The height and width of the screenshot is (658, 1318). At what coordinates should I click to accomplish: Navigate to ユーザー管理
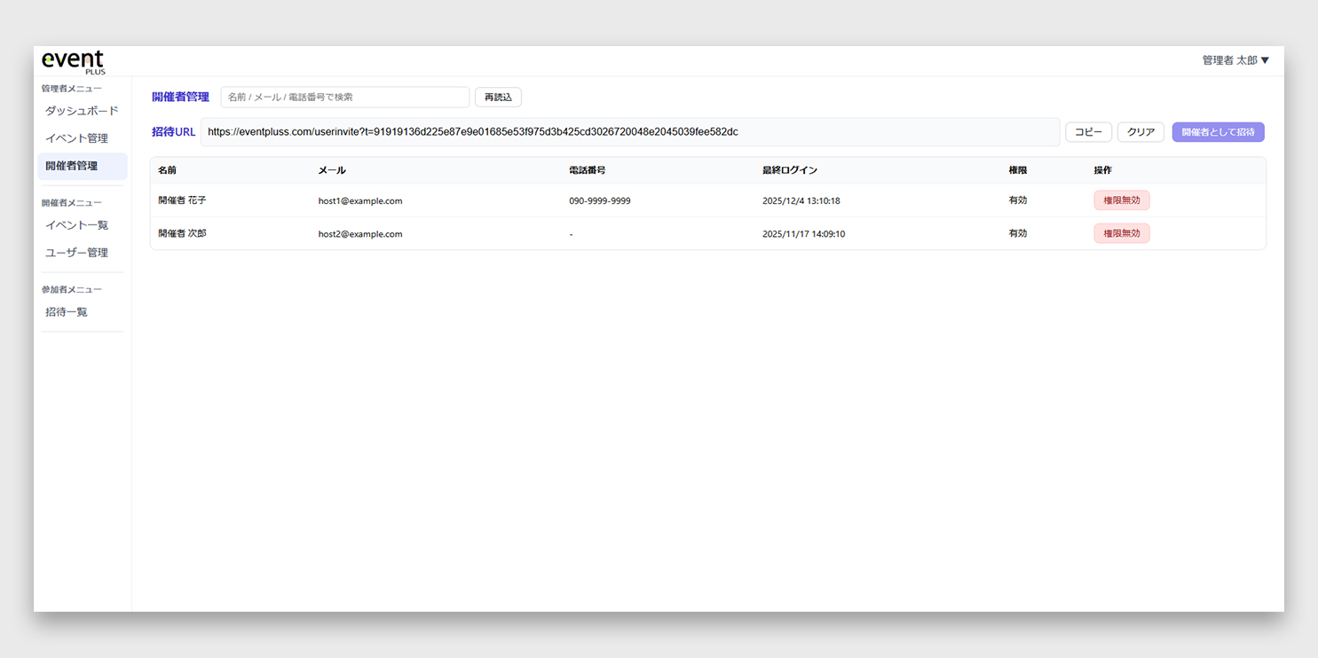(x=76, y=253)
